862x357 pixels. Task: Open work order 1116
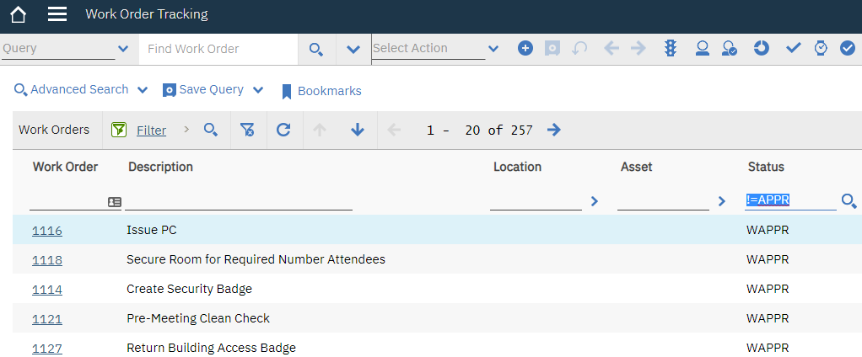pos(46,231)
